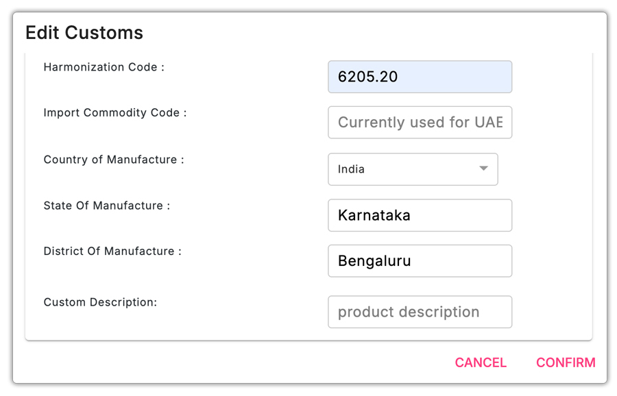Expand the Country of Manufacture dropdown arrow
The height and width of the screenshot is (396, 617).
[483, 169]
